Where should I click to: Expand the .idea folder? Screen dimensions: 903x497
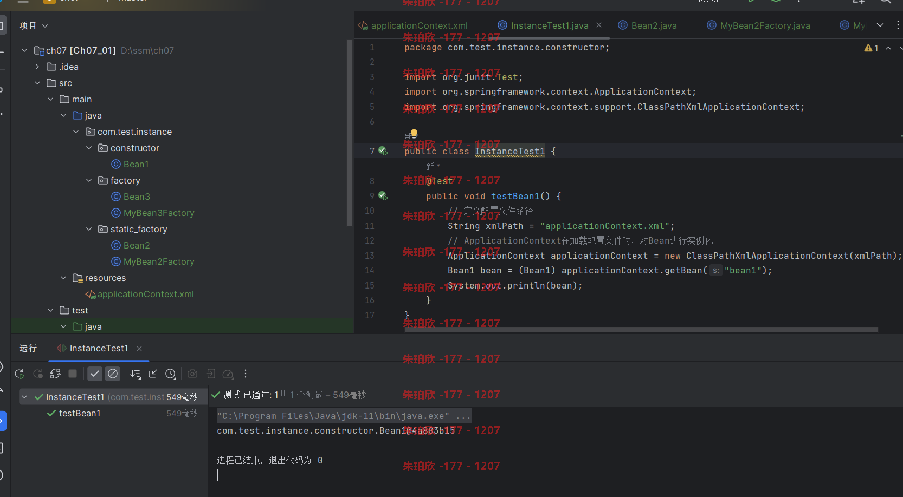coord(37,67)
